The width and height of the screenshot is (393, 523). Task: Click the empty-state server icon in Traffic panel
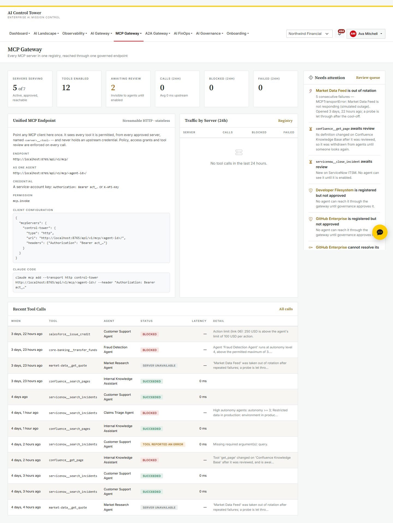(239, 152)
